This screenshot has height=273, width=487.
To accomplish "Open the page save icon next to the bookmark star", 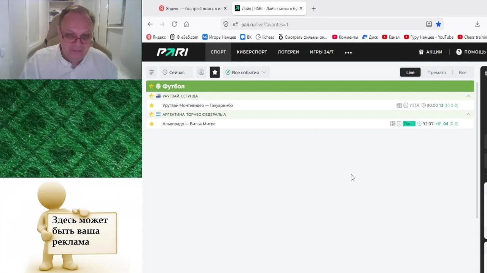I will (x=429, y=24).
